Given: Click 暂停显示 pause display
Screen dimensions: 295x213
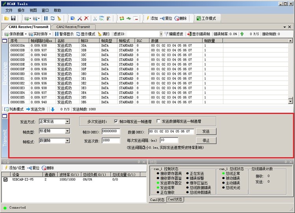Looking at the screenshot, I should coord(64,34).
